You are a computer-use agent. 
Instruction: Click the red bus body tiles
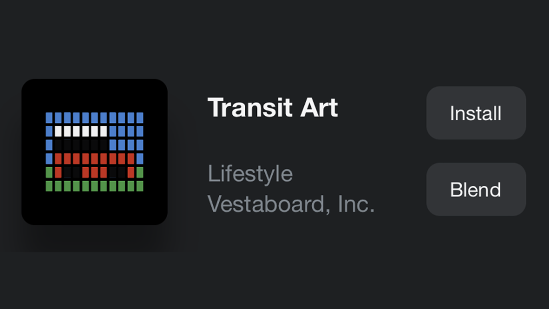point(94,159)
